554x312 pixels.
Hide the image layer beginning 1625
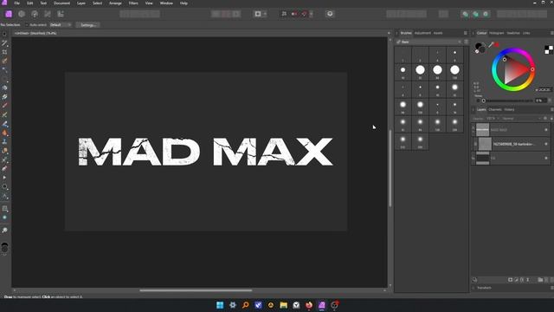546,144
